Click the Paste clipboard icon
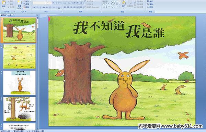Image resolution: width=206 pixels, height=132 pixels. 4,3
